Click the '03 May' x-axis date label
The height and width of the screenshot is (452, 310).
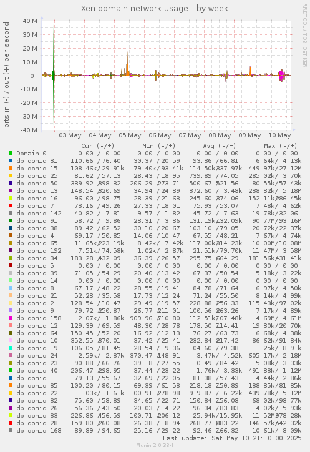click(x=70, y=135)
